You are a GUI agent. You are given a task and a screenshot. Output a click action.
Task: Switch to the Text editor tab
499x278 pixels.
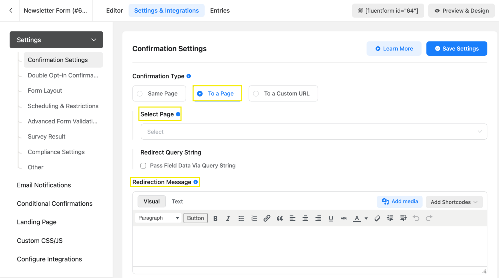point(177,201)
